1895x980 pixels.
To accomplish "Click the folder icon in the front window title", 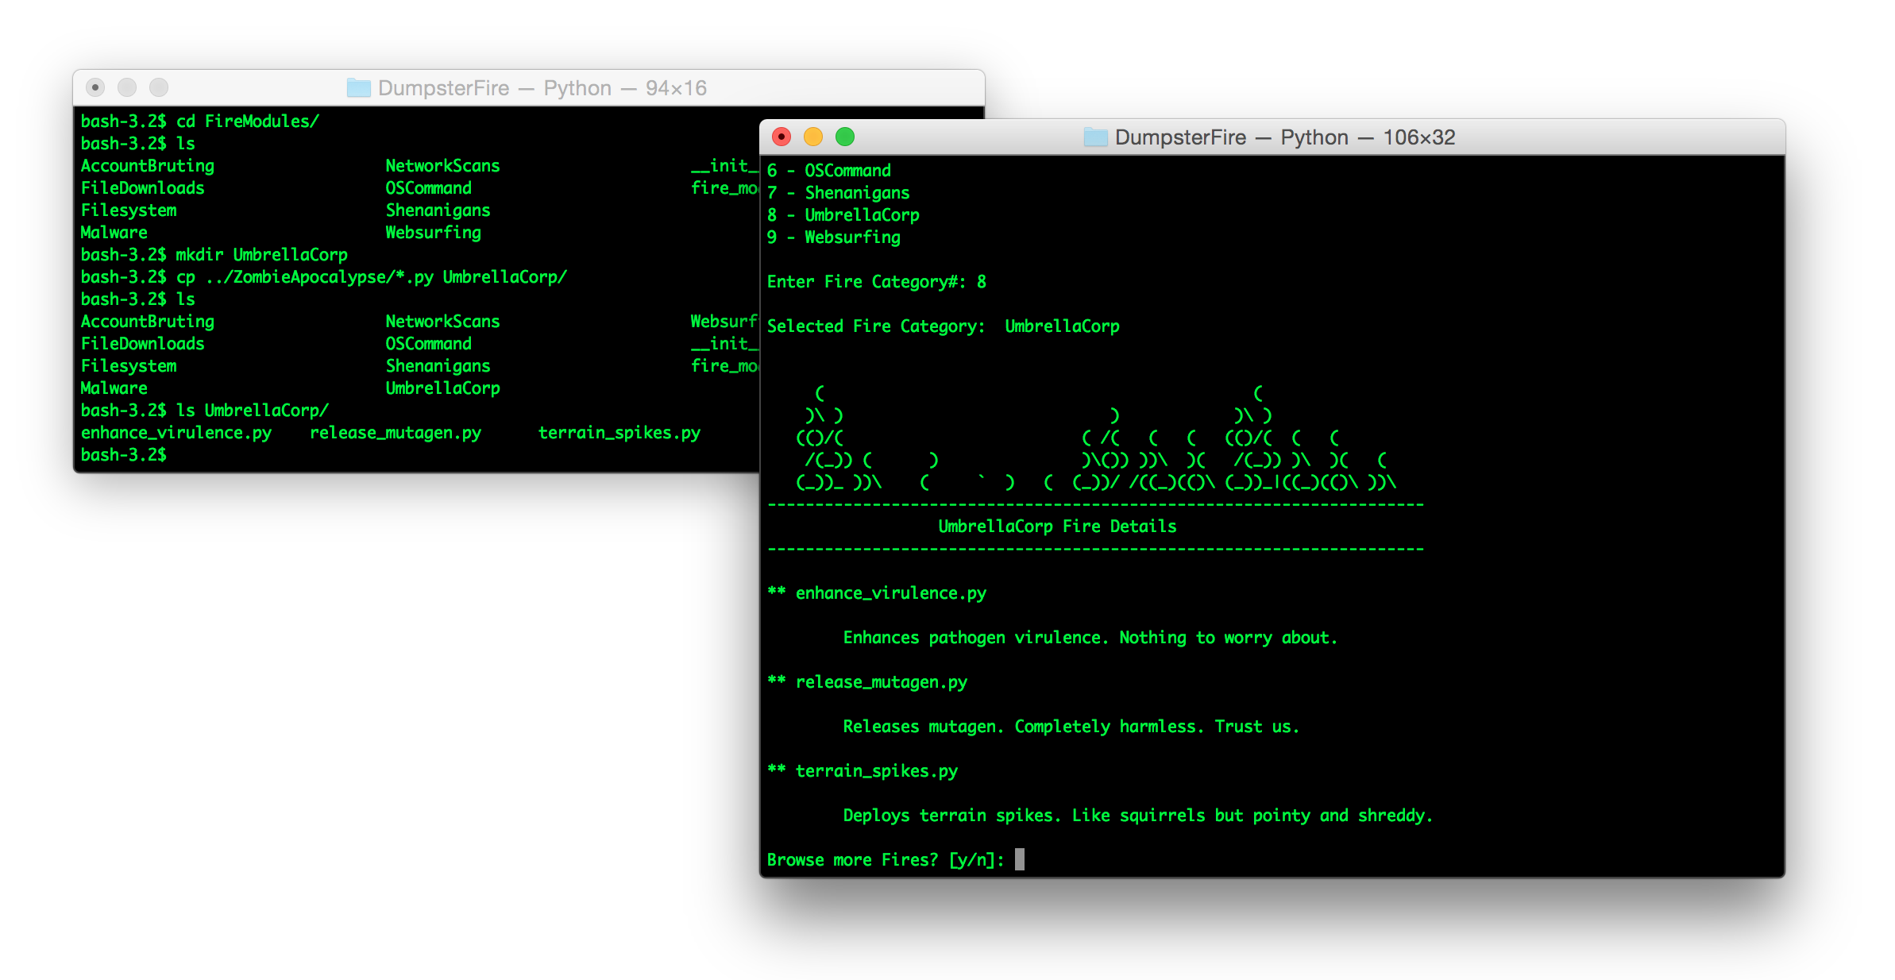I will pos(1095,137).
